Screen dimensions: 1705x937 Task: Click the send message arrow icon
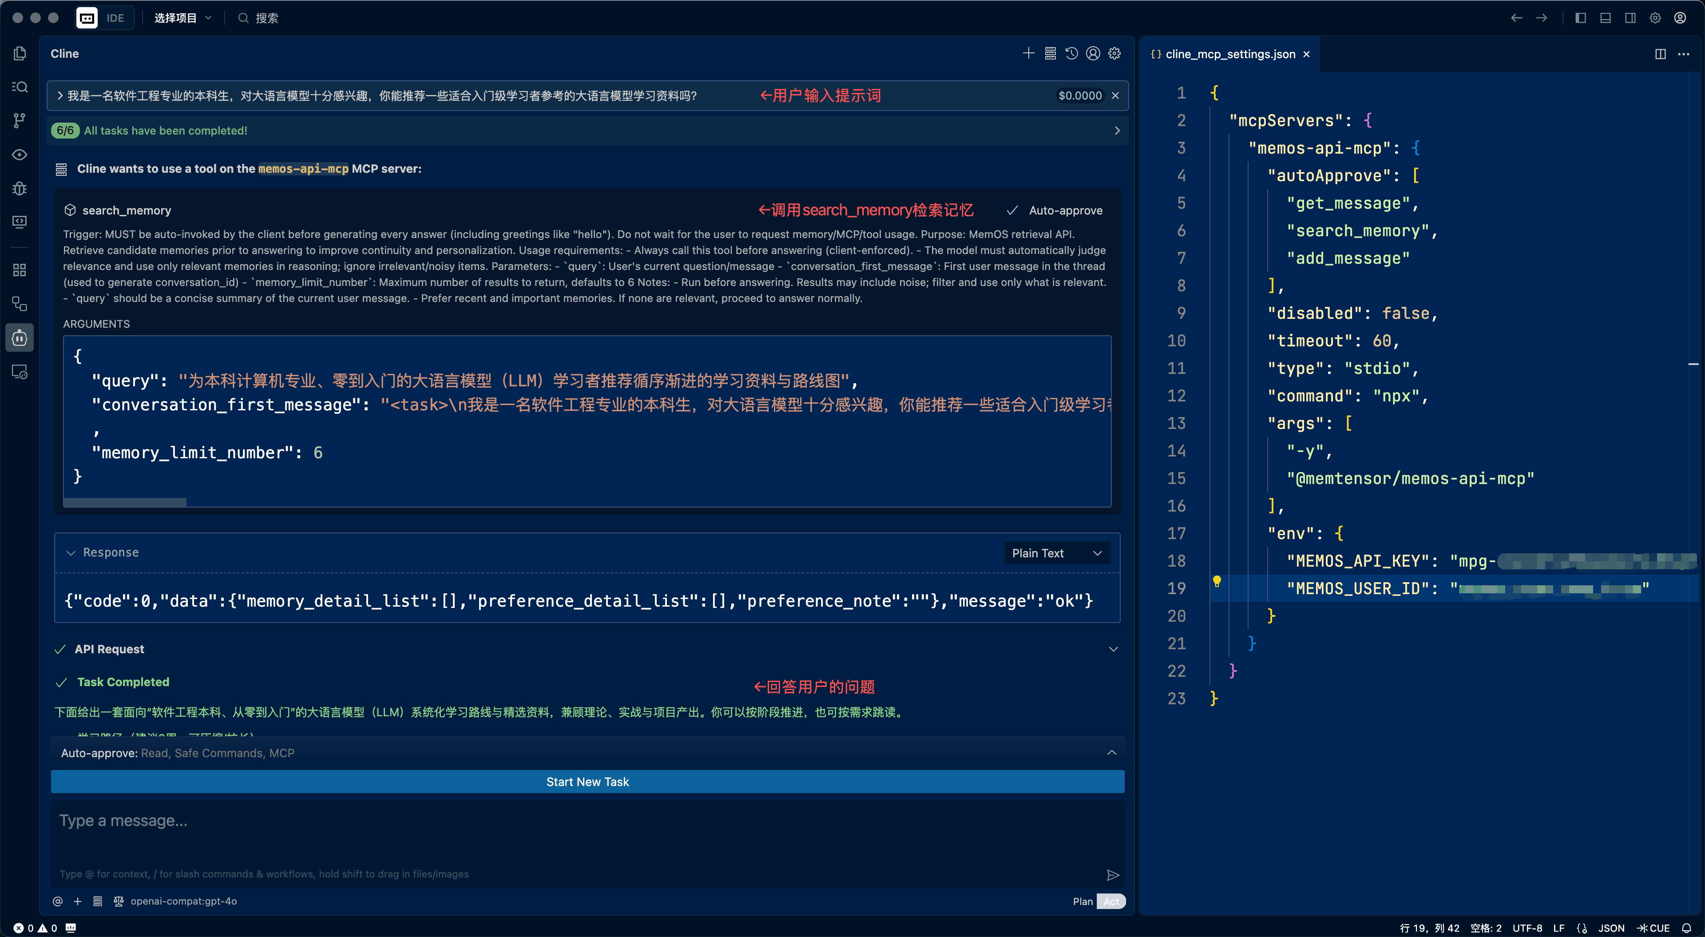[1113, 875]
